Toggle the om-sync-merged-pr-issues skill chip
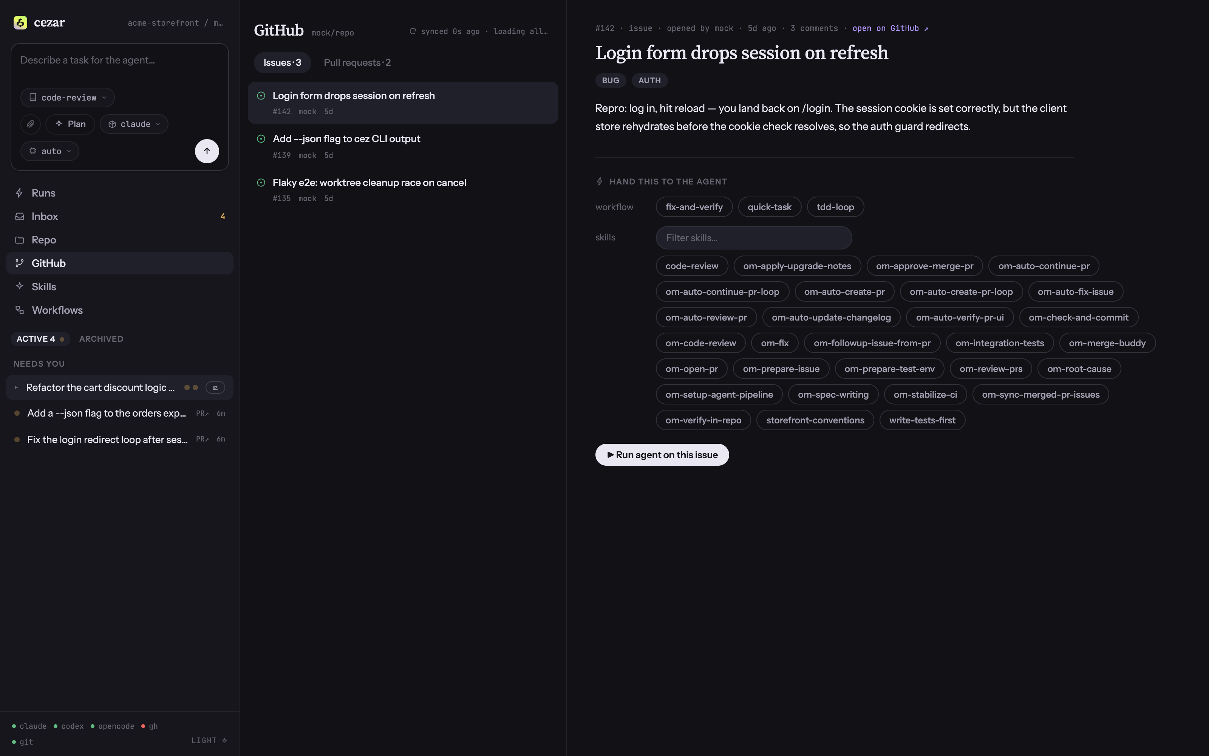The height and width of the screenshot is (756, 1209). click(1040, 395)
